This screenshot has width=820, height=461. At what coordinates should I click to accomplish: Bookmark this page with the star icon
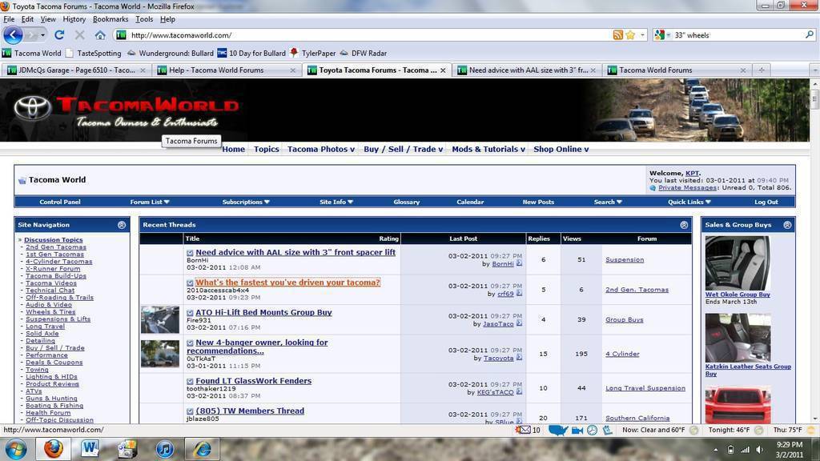click(630, 35)
